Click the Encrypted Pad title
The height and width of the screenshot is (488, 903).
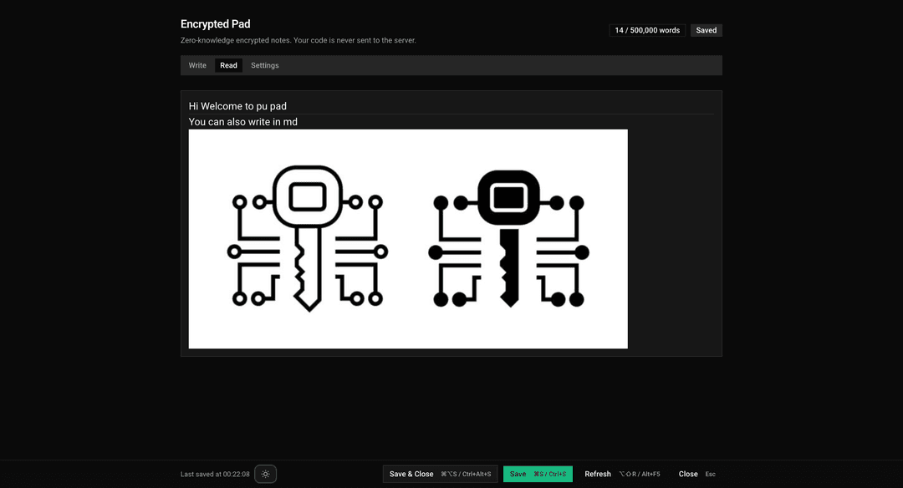click(215, 24)
